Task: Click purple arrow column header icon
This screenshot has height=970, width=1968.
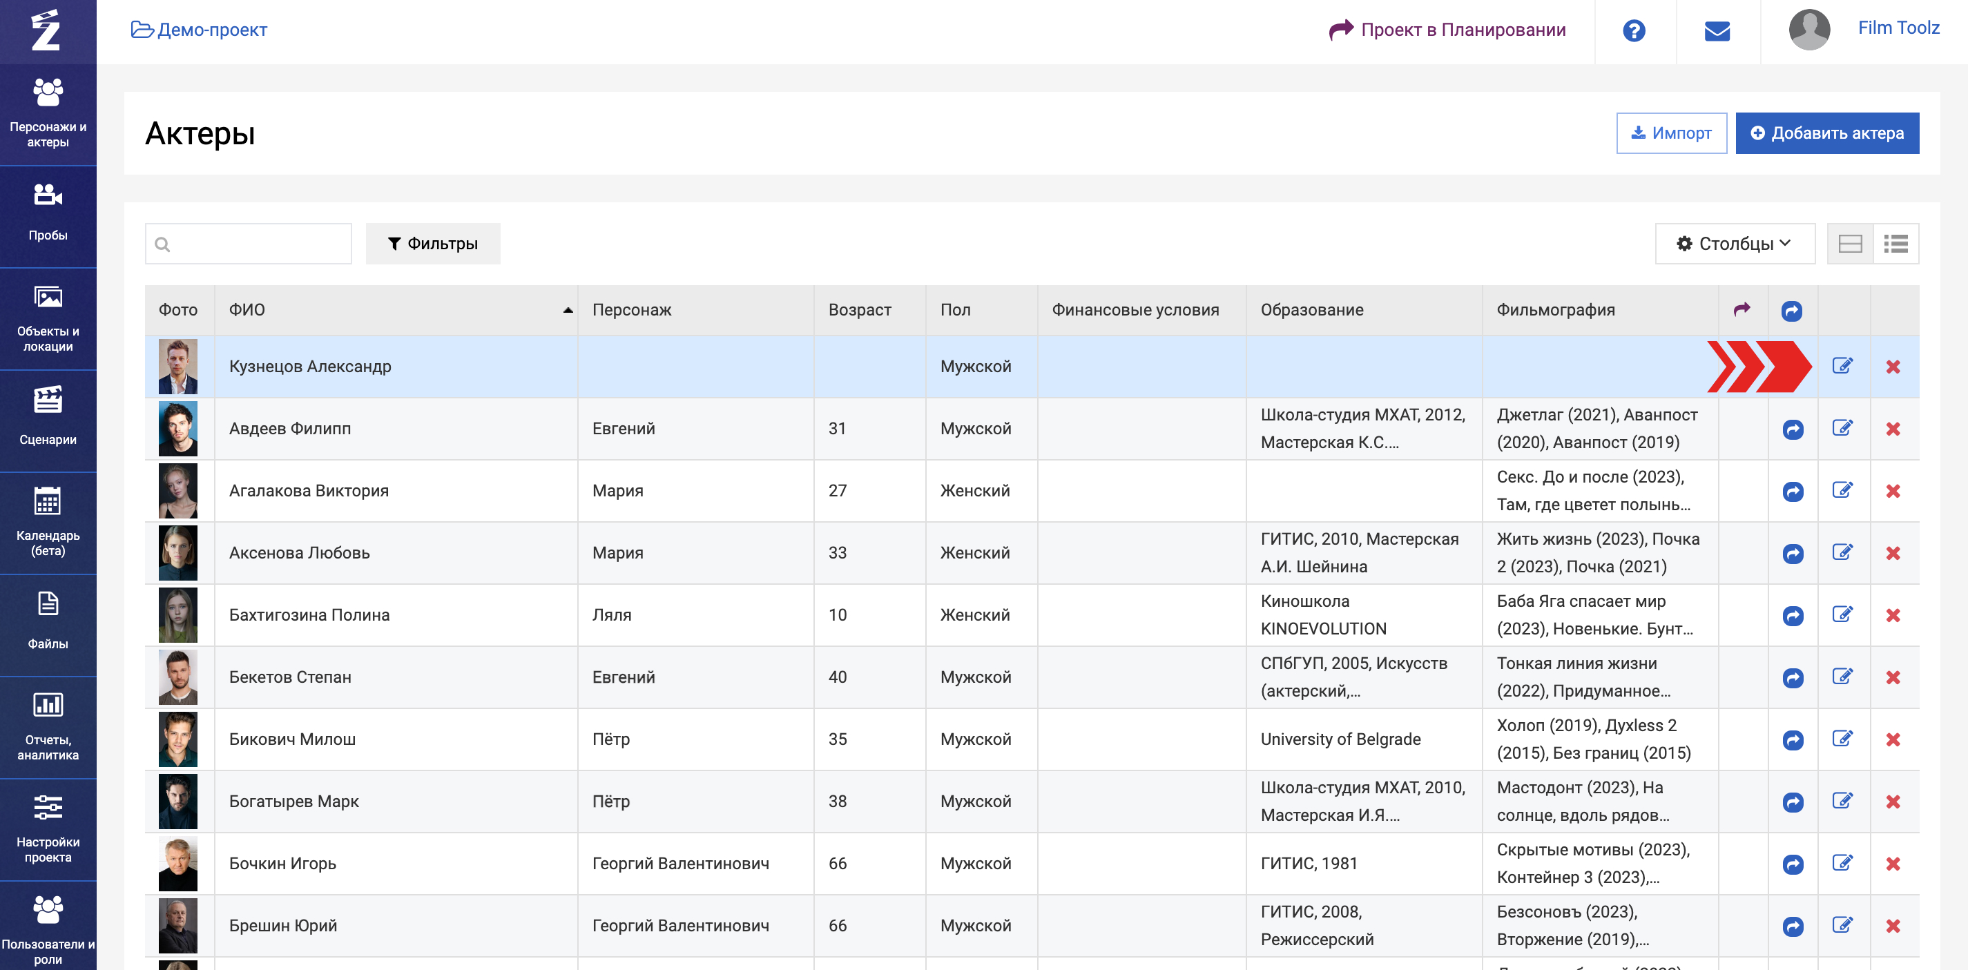Action: point(1741,309)
